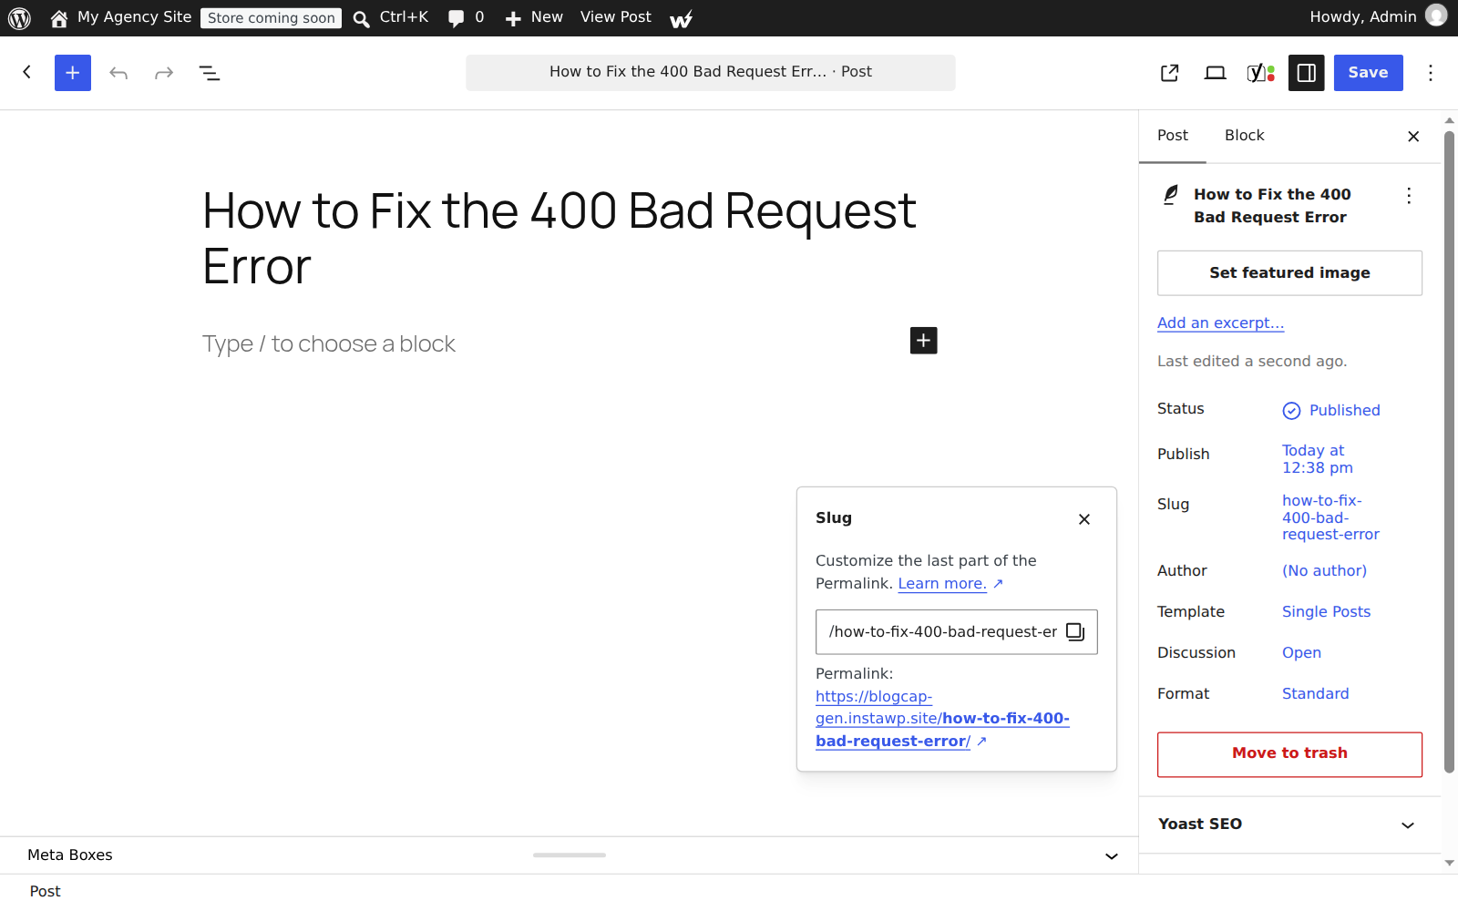Change Discussion setting Open
1458x911 pixels.
pyautogui.click(x=1301, y=653)
